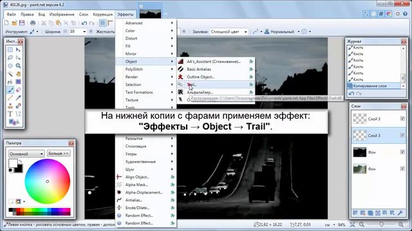
Task: Open the Основной color selector dropdown
Action: point(26,154)
